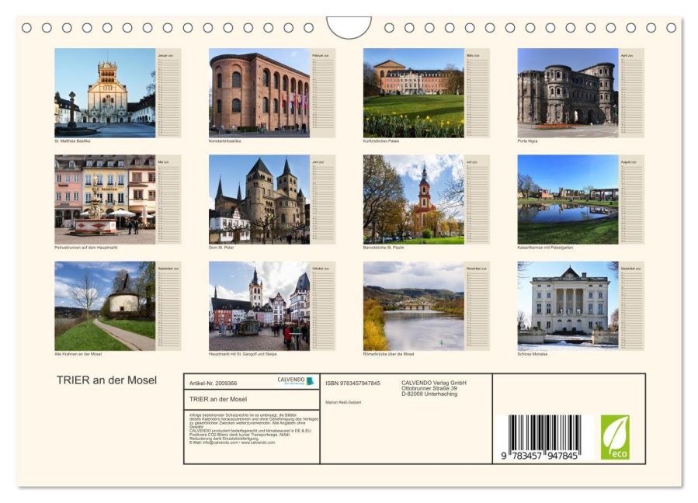Click the September calendar column
Image resolution: width=698 pixels, height=503 pixels.
point(168,306)
